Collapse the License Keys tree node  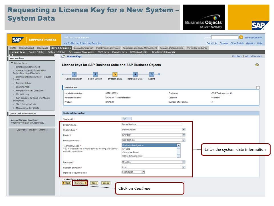[x=12, y=63]
